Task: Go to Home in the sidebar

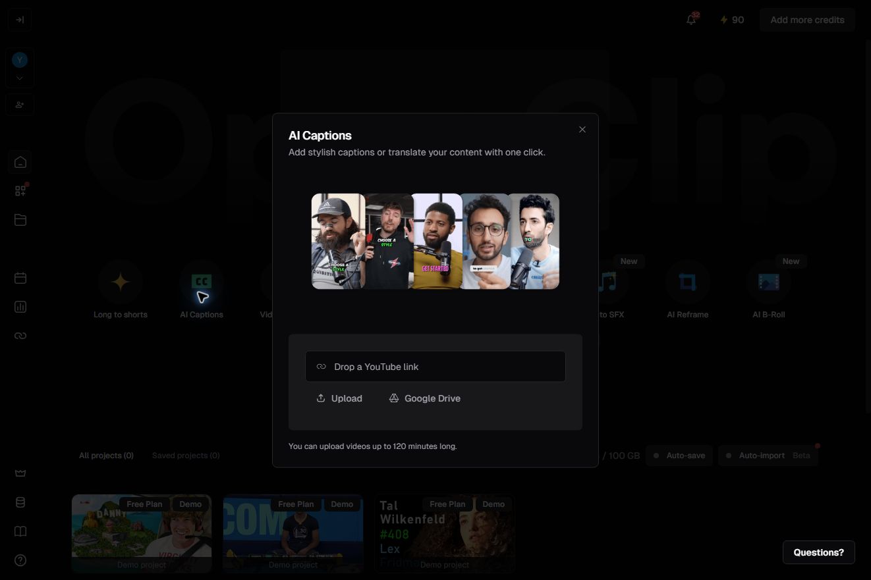Action: (20, 162)
